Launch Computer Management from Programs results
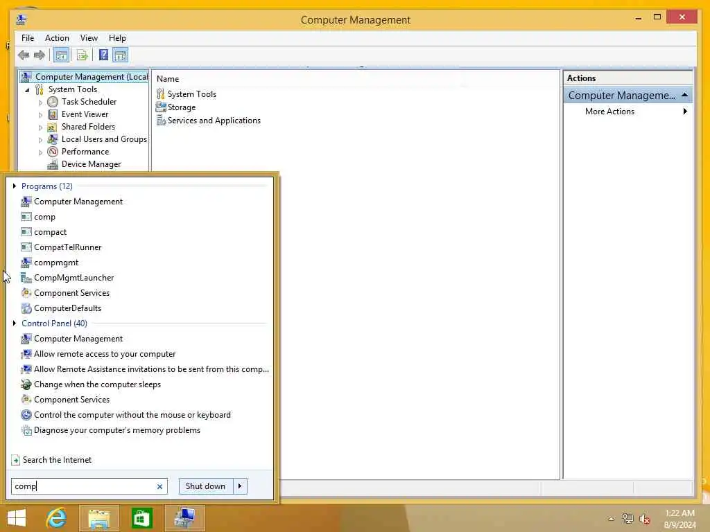The image size is (710, 532). pyautogui.click(x=78, y=202)
